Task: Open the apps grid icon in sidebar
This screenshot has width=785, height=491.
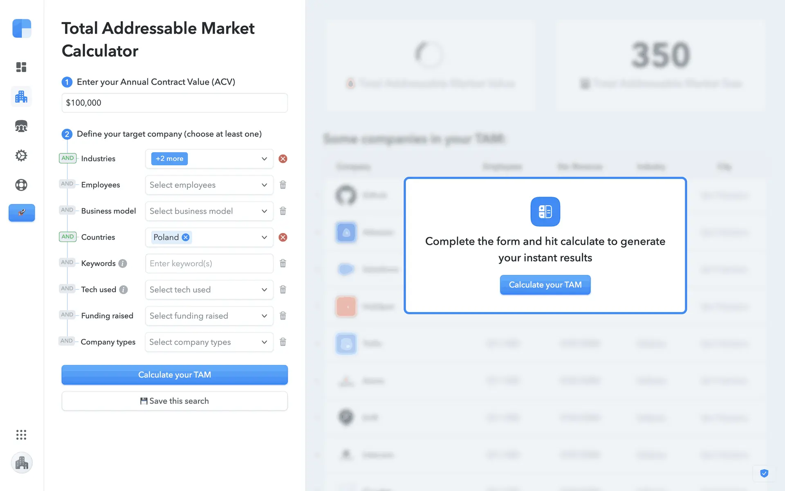Action: 21,435
